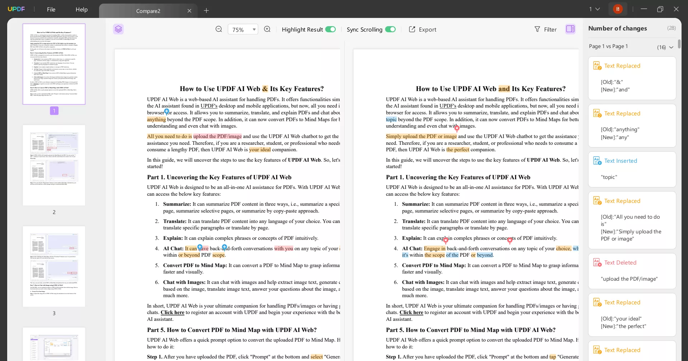This screenshot has width=688, height=361.
Task: Expand the window count dropdown
Action: pyautogui.click(x=597, y=9)
